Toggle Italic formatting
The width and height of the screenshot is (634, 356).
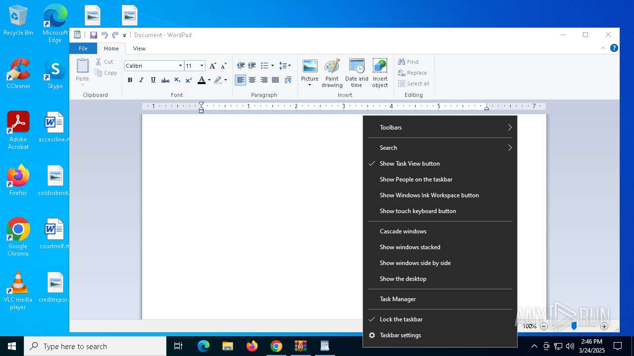coord(141,80)
